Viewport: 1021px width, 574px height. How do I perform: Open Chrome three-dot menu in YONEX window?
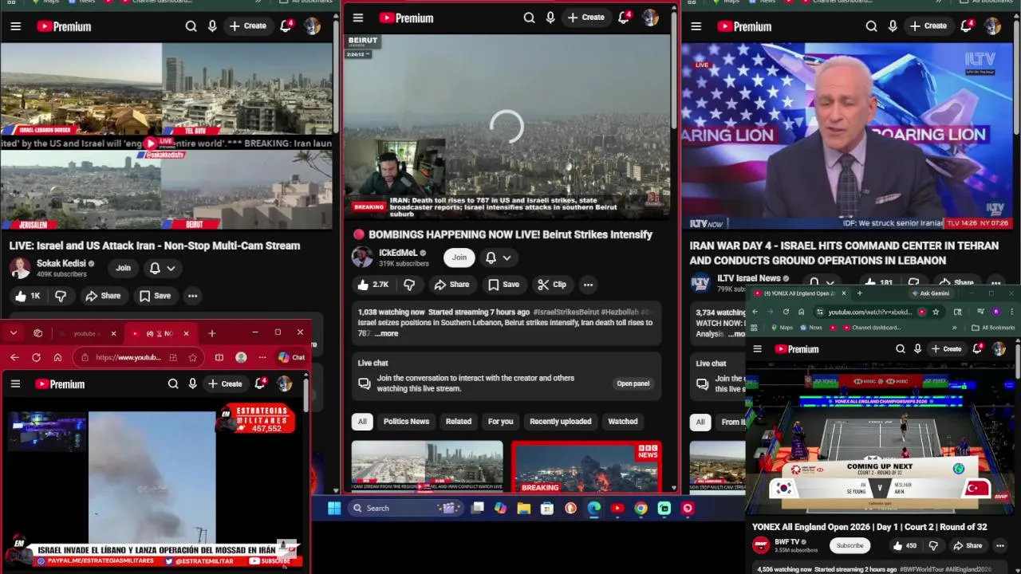(x=1011, y=312)
